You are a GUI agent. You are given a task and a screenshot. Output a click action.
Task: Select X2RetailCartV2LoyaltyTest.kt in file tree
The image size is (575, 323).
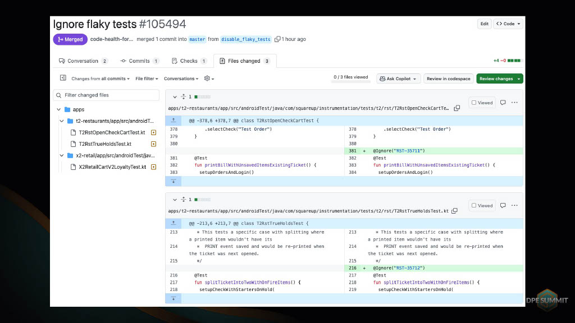112,167
